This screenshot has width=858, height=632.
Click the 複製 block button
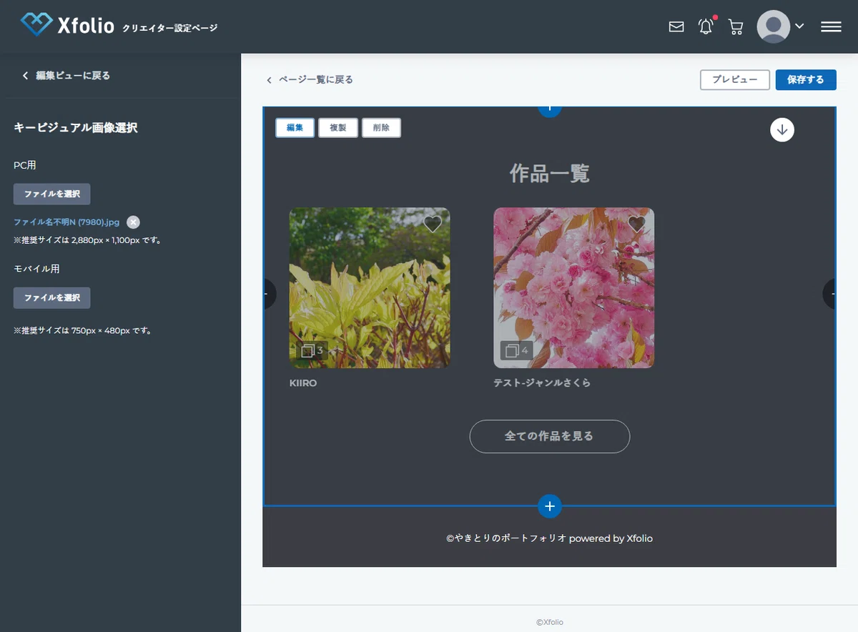click(338, 128)
